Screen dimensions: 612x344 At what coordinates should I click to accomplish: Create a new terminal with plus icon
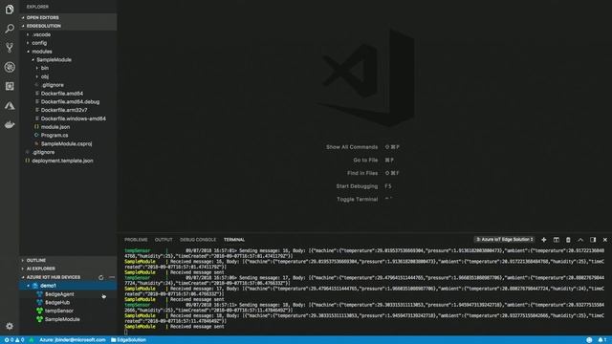pyautogui.click(x=544, y=240)
